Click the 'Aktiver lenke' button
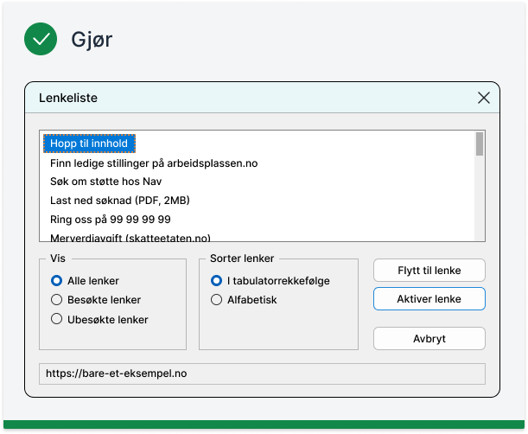Image resolution: width=528 pixels, height=434 pixels. [x=429, y=298]
